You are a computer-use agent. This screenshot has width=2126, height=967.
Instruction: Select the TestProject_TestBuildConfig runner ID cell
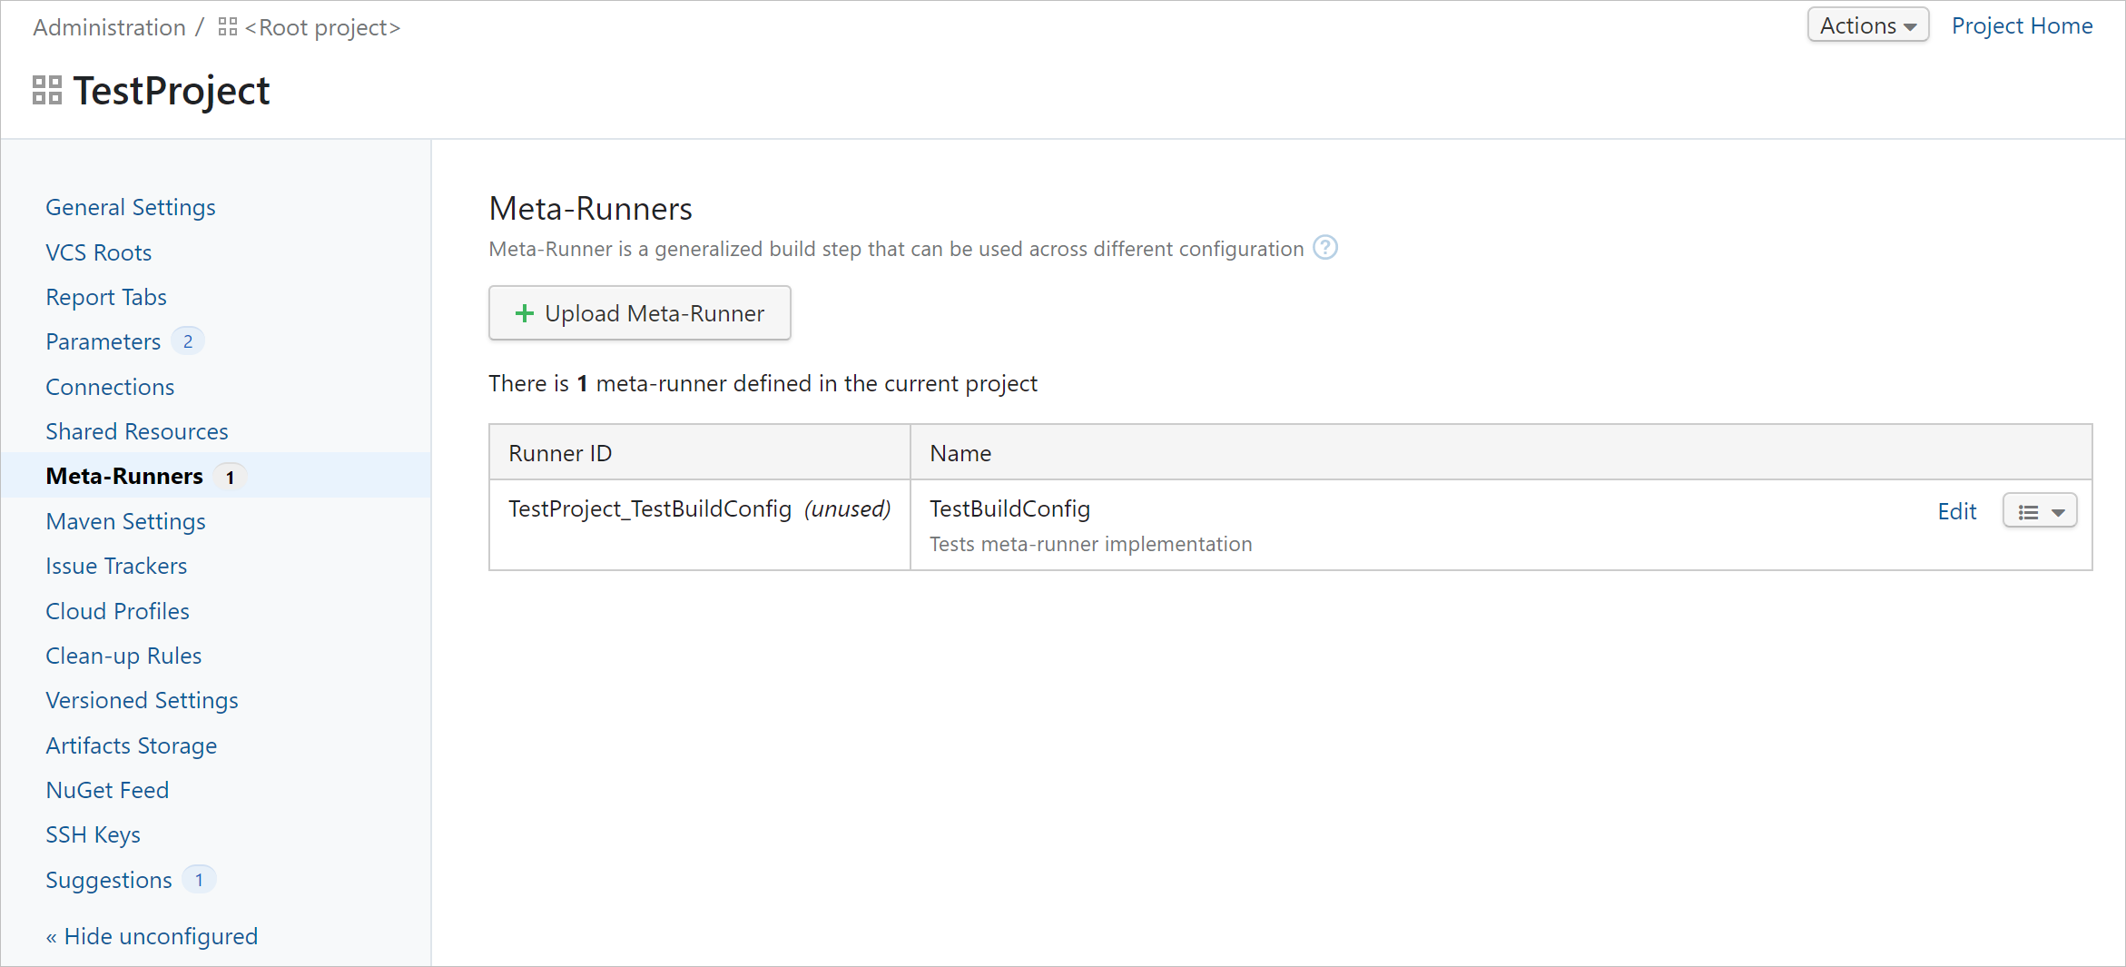click(x=650, y=509)
